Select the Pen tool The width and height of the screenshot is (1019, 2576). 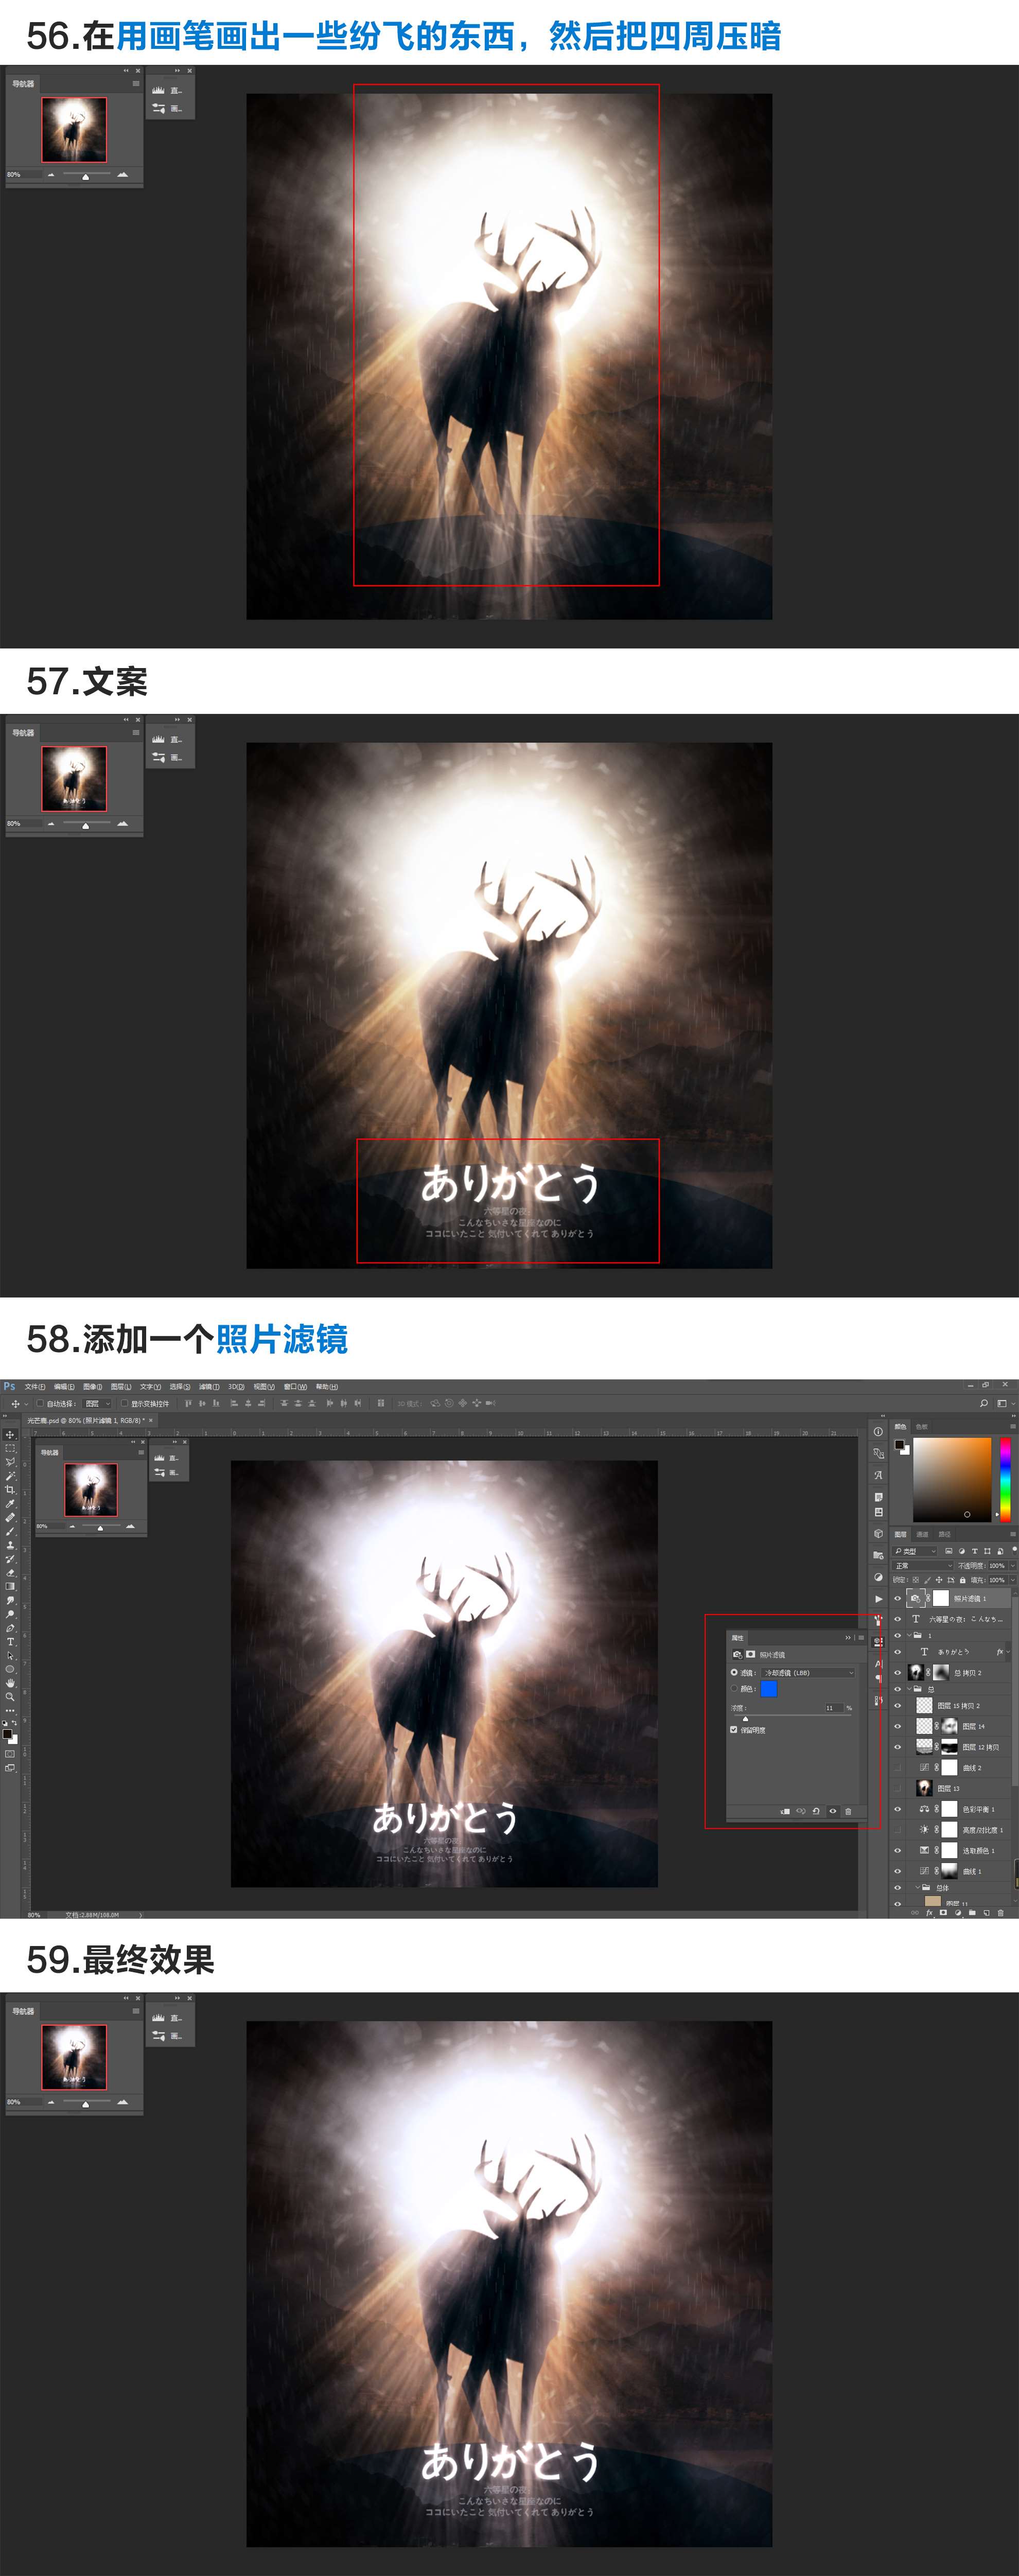click(10, 1628)
